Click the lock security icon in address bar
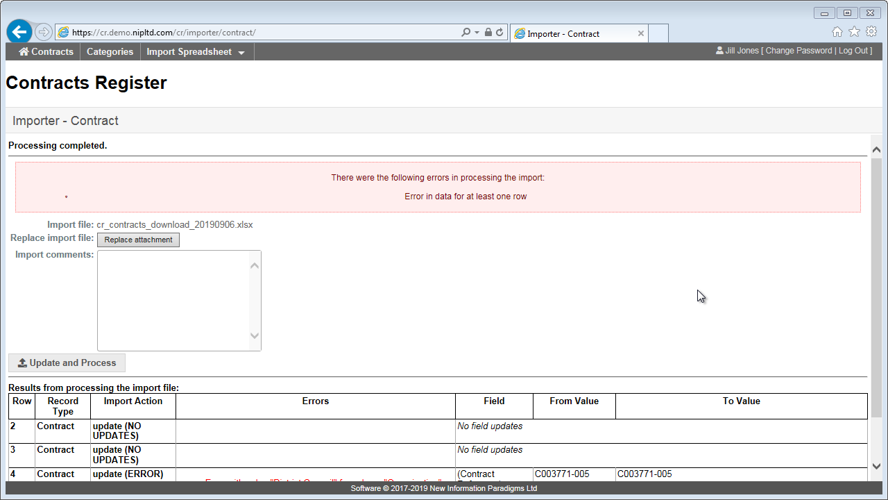888x500 pixels. click(488, 33)
